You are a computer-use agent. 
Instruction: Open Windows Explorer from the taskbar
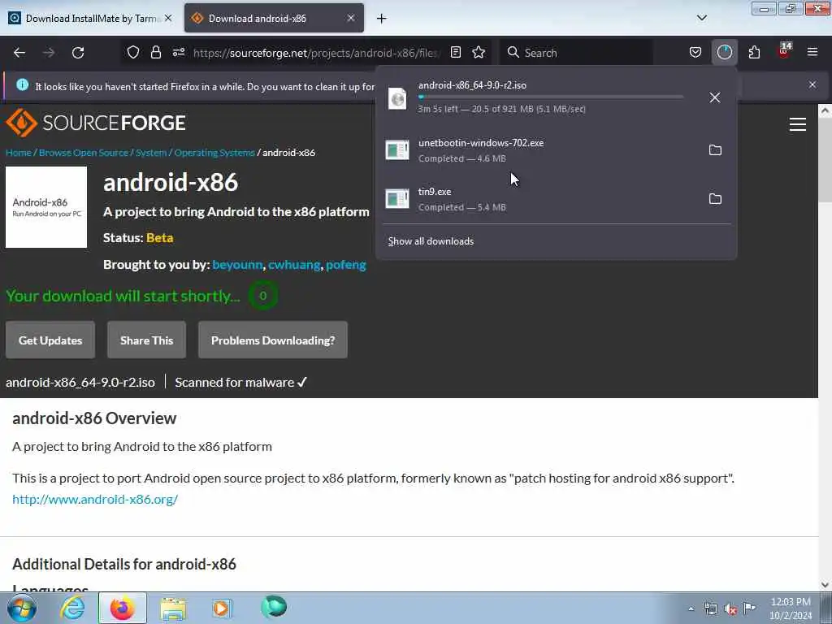[x=173, y=608]
